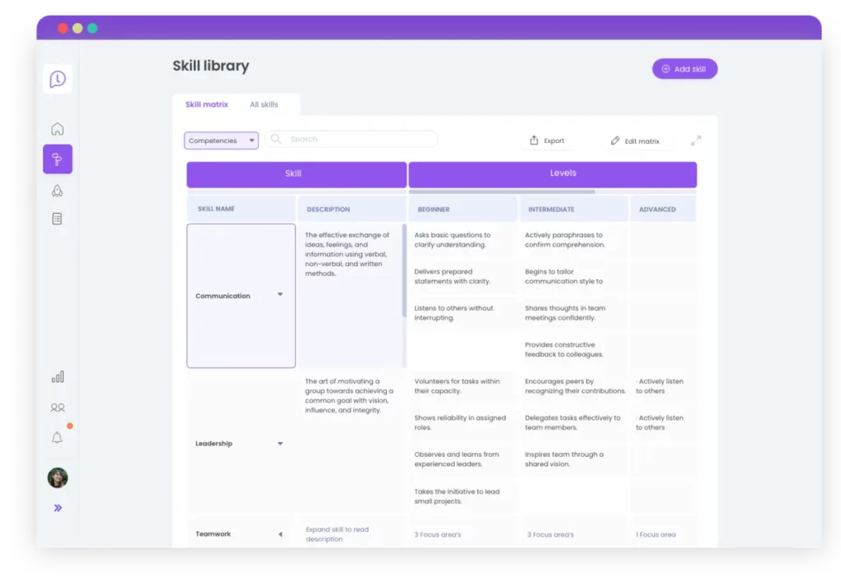Open the fullscreen expand arrows icon
841x576 pixels.
(696, 140)
